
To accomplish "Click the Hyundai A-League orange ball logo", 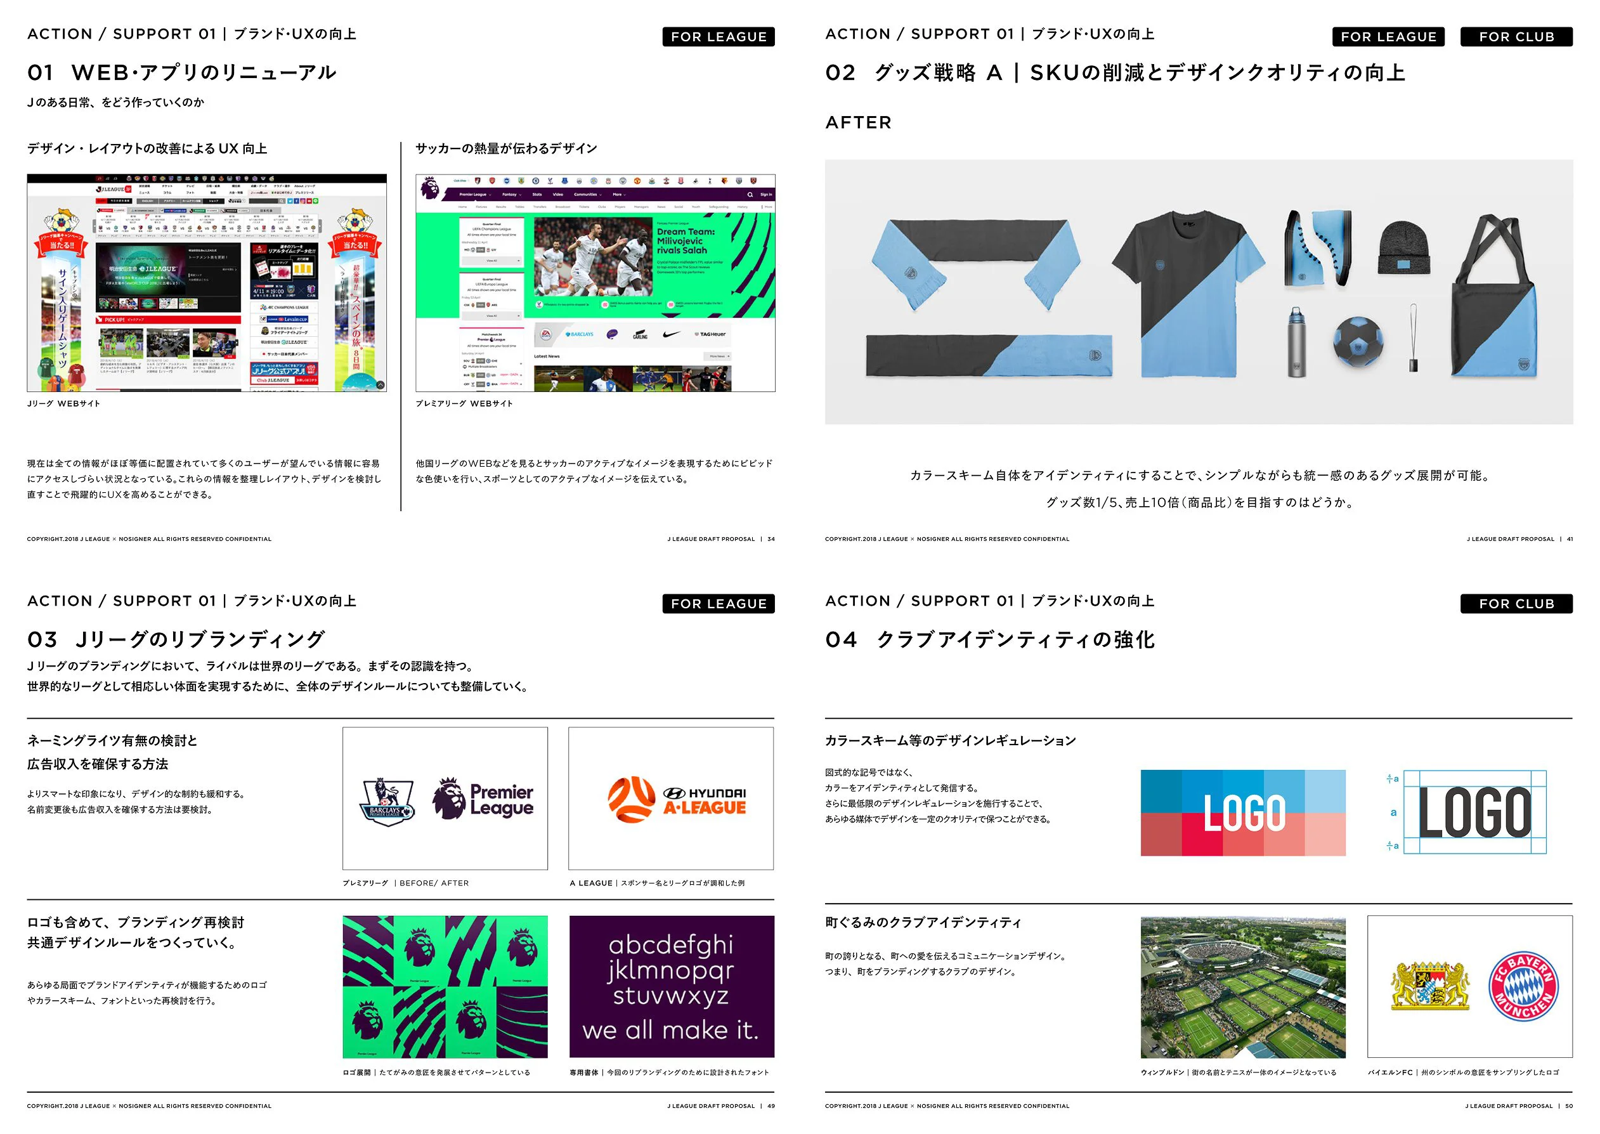I will coord(631,799).
